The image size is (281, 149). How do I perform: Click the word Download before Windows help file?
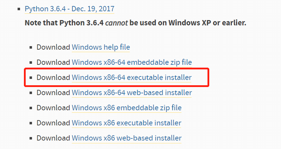53,47
